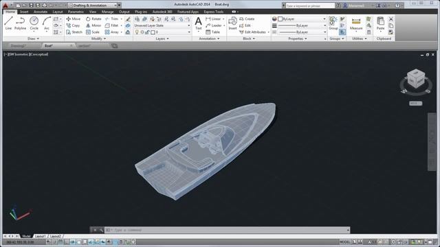Open the Insert ribbon tab
This screenshot has height=247, width=440.
click(24, 12)
